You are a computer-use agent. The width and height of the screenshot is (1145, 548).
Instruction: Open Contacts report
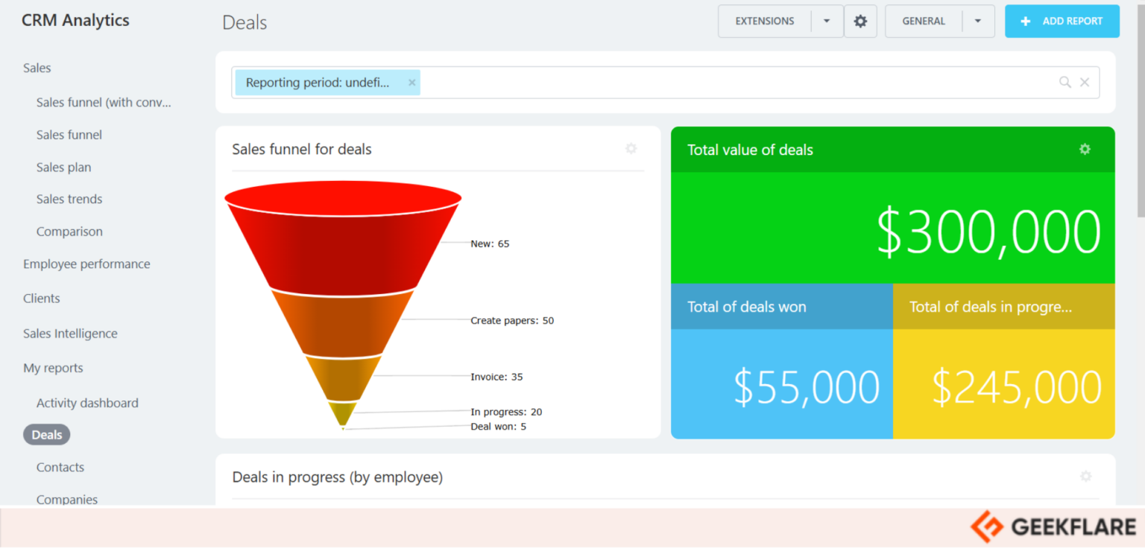60,468
